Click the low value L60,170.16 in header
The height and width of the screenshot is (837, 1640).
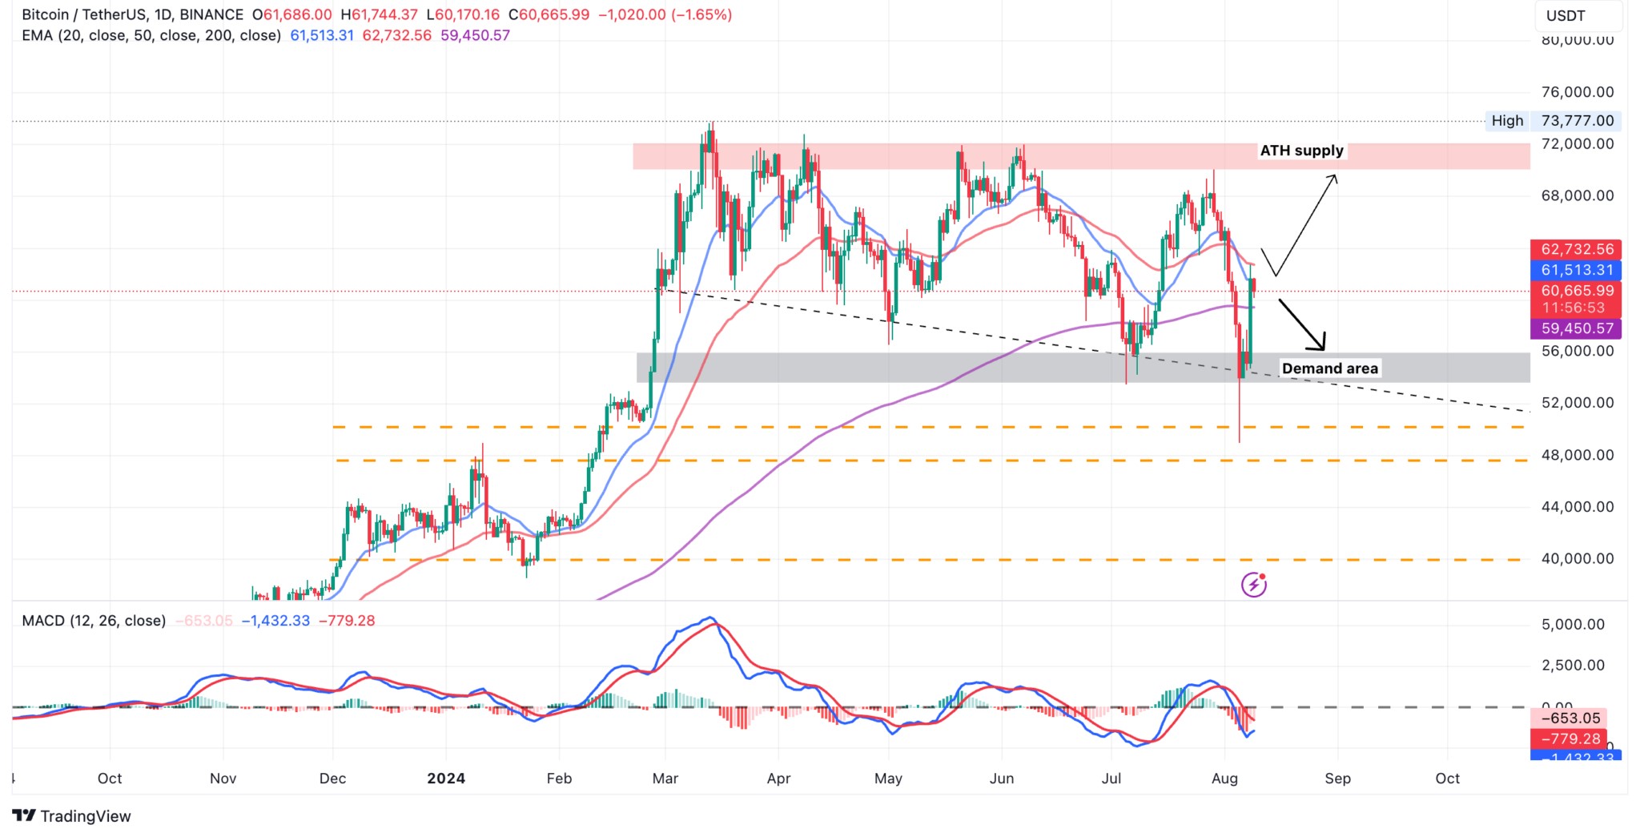click(463, 14)
